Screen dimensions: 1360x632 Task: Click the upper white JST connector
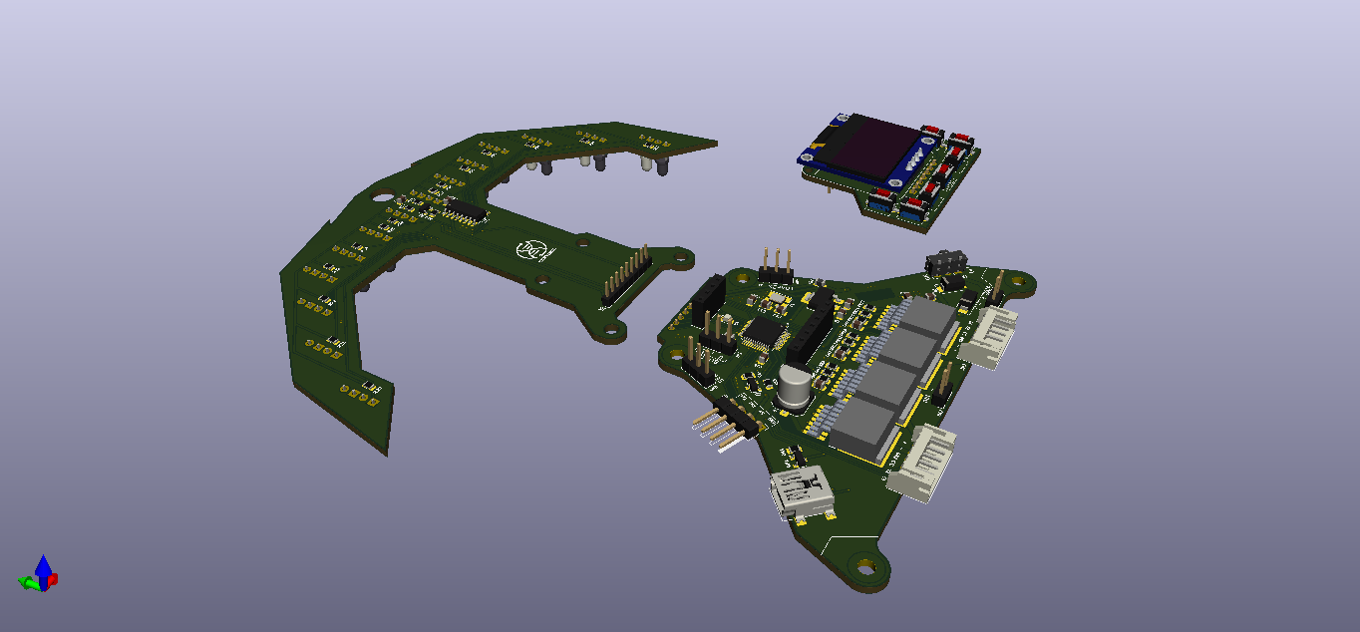click(x=989, y=336)
